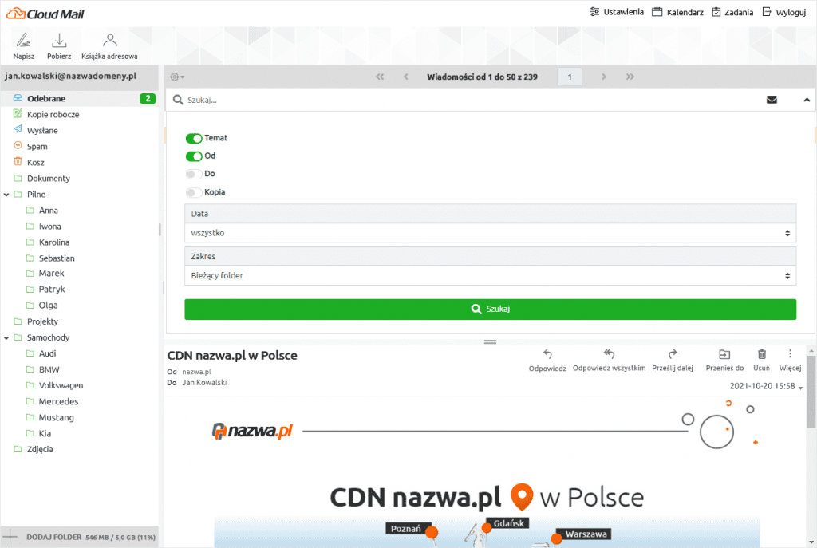Delete message with Usuń icon

(761, 360)
